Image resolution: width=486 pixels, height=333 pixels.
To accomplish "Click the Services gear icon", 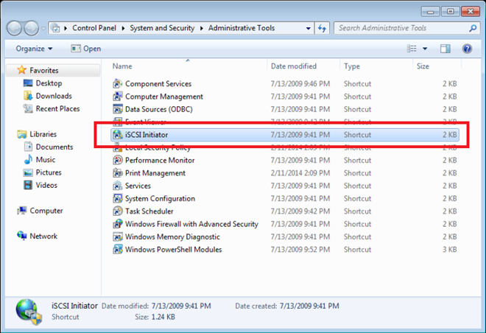I will (x=118, y=186).
